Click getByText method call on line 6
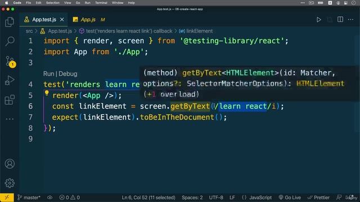 pos(190,106)
